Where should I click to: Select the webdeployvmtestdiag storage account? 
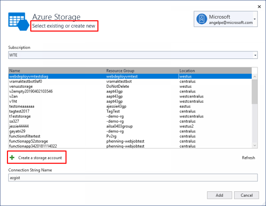[29, 76]
